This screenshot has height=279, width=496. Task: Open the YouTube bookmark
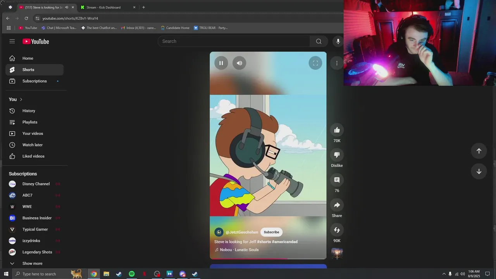point(28,28)
